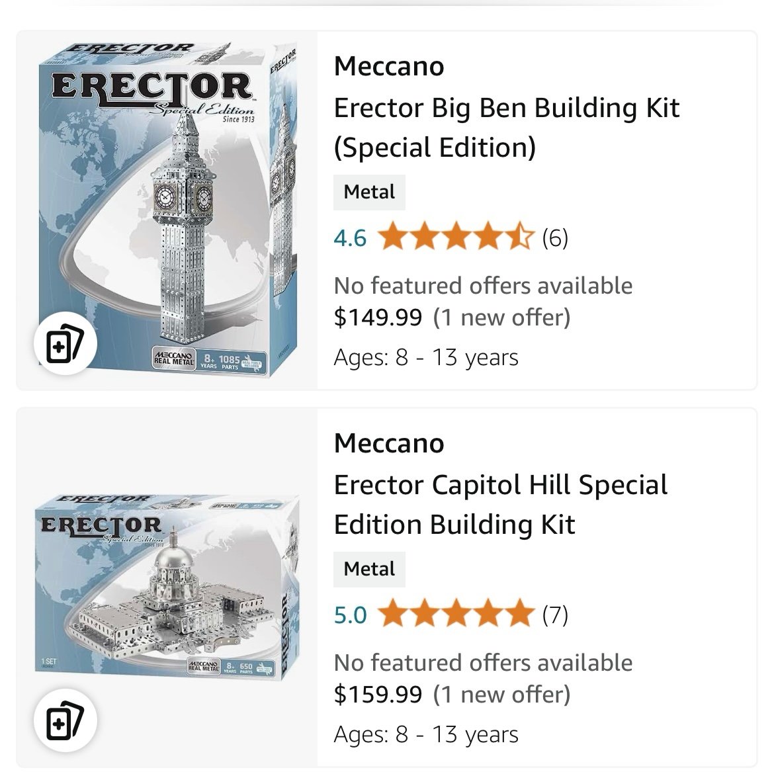Open the Erector Capitol Hill Special Edition title

click(501, 505)
